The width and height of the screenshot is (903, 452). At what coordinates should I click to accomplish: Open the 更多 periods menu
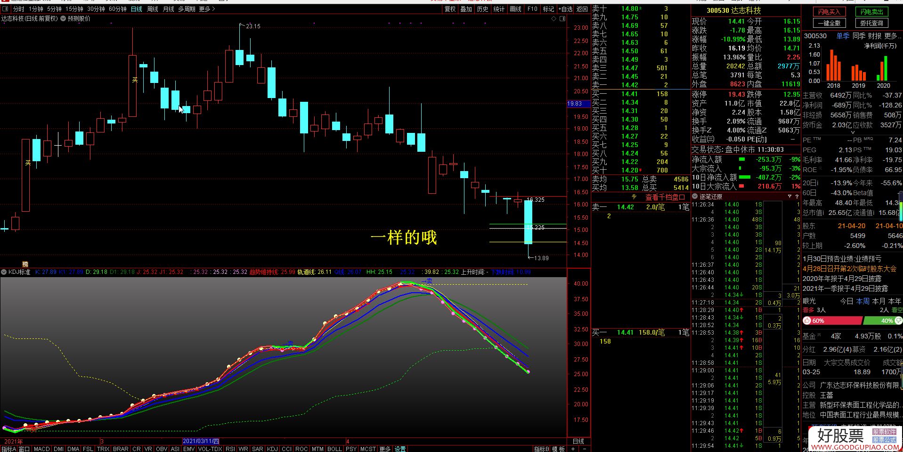coord(207,9)
